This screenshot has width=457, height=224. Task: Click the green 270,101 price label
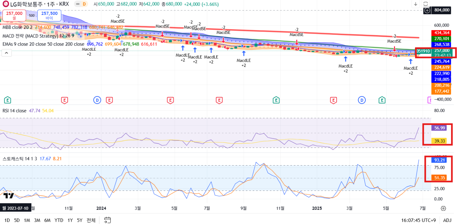(440, 39)
